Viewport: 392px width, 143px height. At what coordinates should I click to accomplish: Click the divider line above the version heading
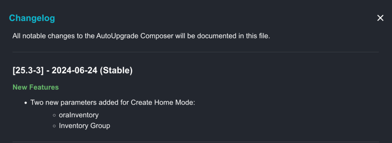pos(196,52)
